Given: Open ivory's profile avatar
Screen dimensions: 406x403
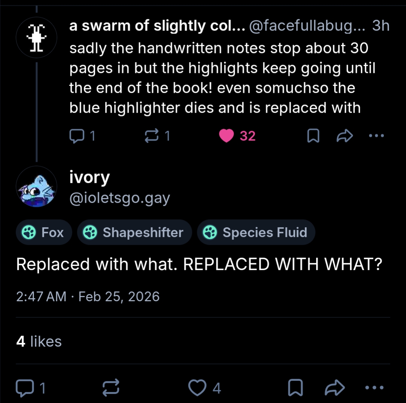Looking at the screenshot, I should click(x=36, y=187).
